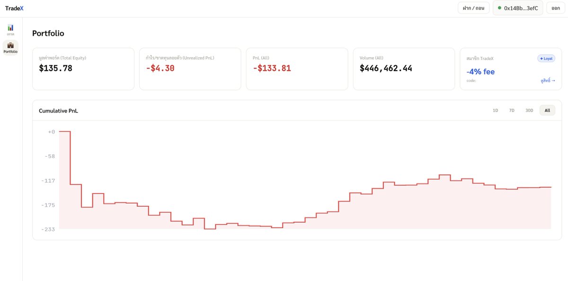
Task: Click the -4% fee text
Action: pos(480,72)
